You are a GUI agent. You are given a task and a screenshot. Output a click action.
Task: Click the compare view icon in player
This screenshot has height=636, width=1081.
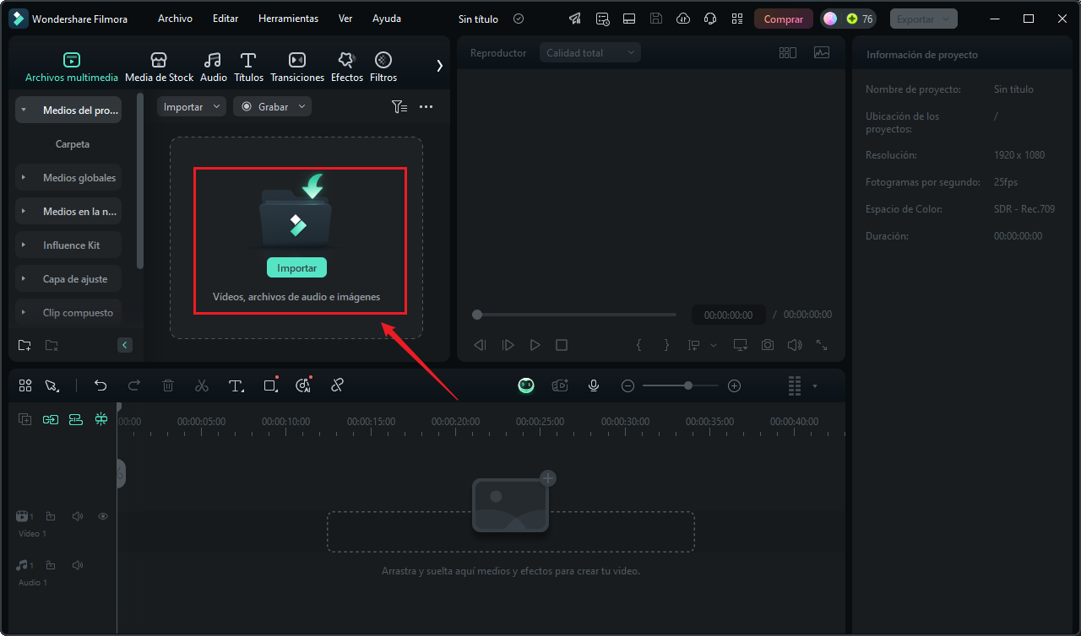click(x=788, y=52)
